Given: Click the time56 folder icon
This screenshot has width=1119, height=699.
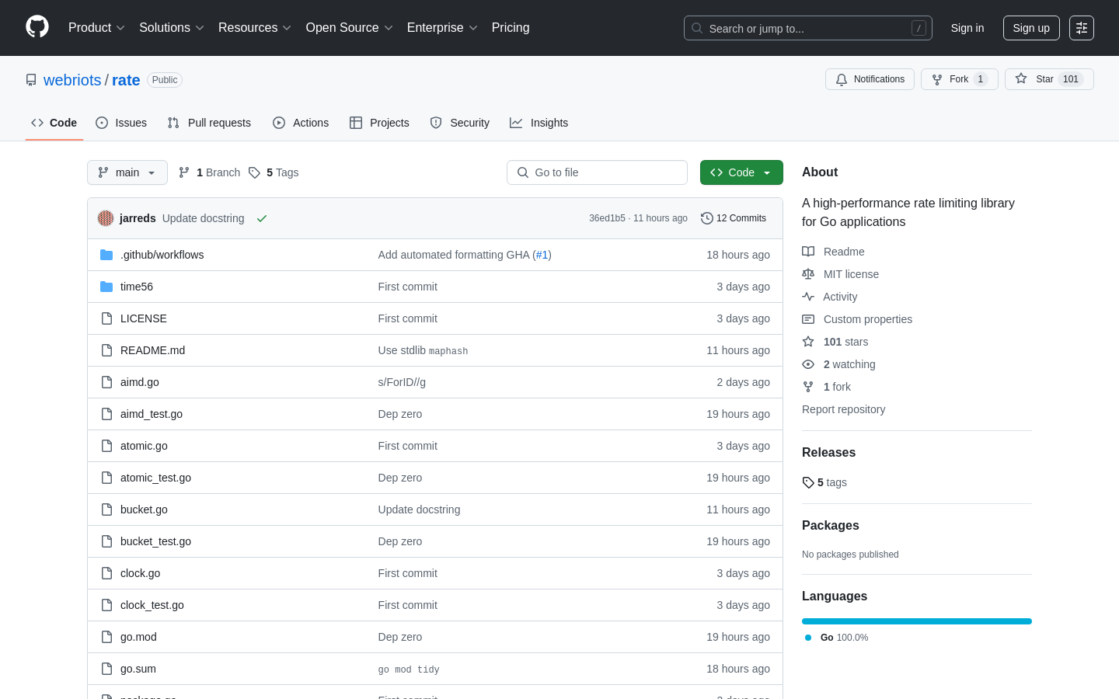Looking at the screenshot, I should tap(106, 287).
